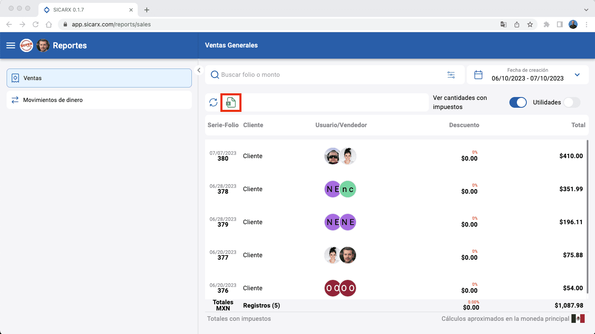Click the calendar icon for creation date
The height and width of the screenshot is (334, 595).
point(478,75)
